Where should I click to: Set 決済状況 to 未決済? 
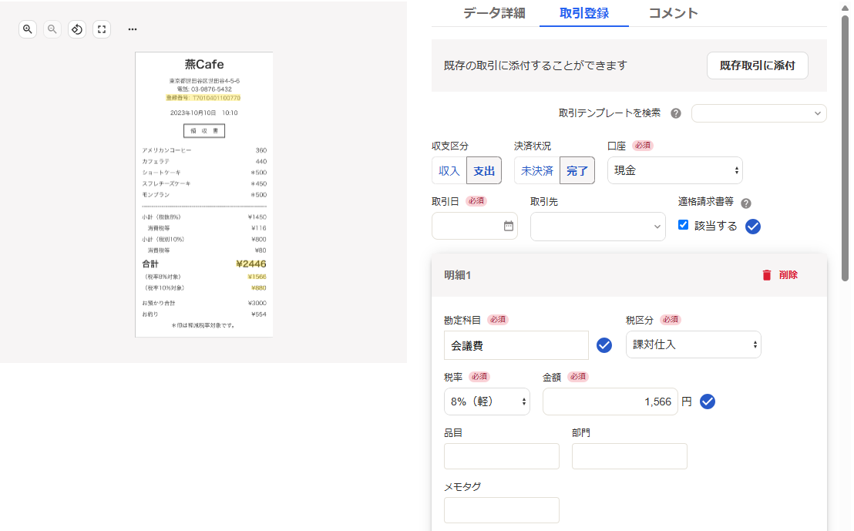537,170
